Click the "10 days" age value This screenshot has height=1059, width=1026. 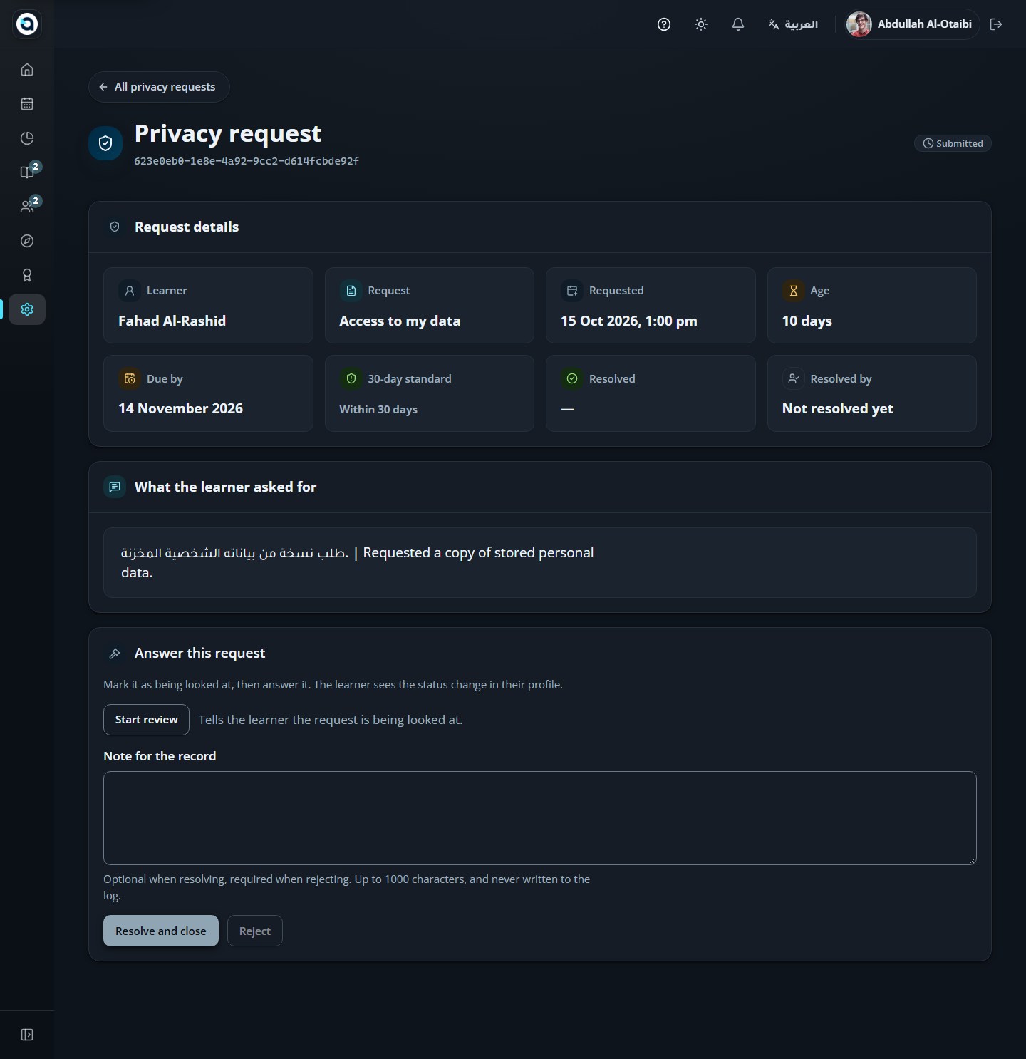[x=807, y=321]
